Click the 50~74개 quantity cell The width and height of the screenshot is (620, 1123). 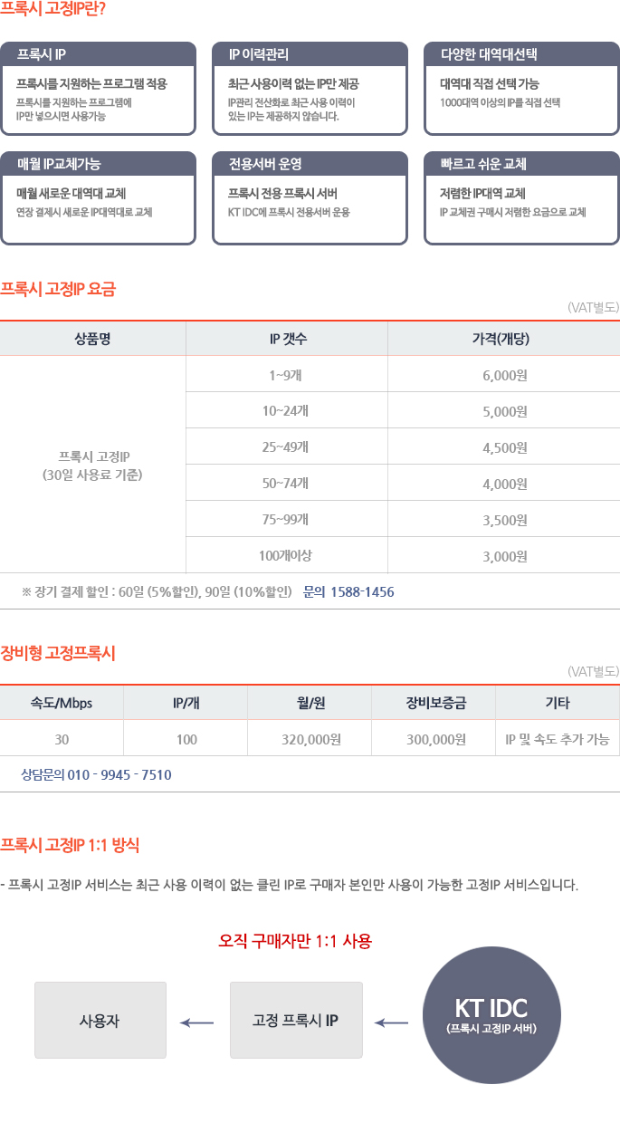[x=287, y=483]
